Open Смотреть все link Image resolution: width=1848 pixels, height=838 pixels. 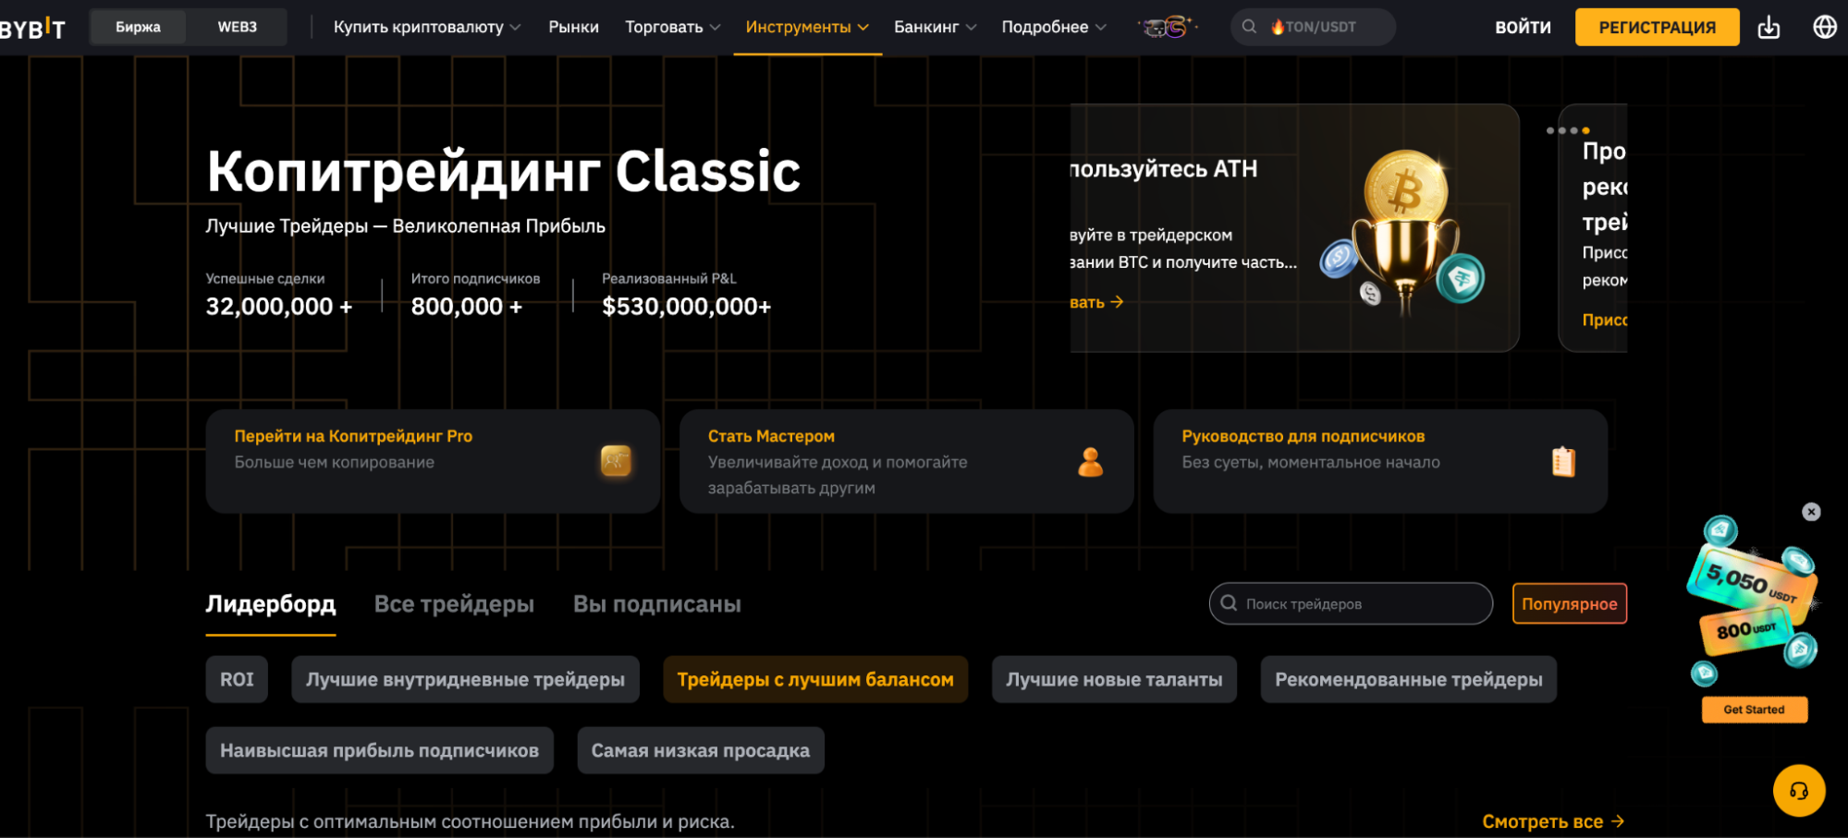(x=1553, y=821)
